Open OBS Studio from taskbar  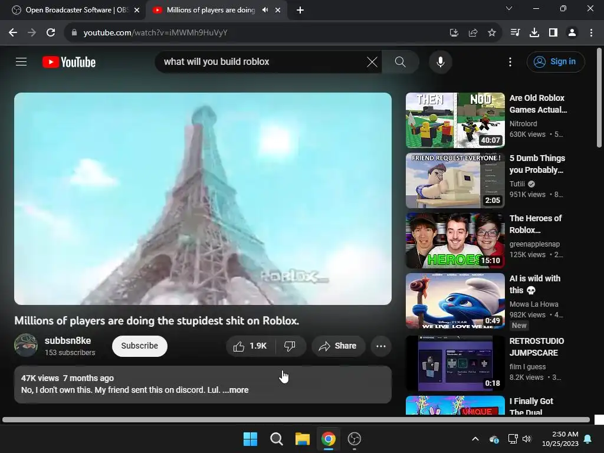[354, 439]
